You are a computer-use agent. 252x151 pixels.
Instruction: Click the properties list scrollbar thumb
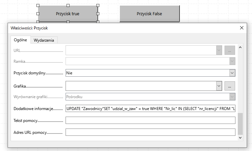tap(240, 123)
